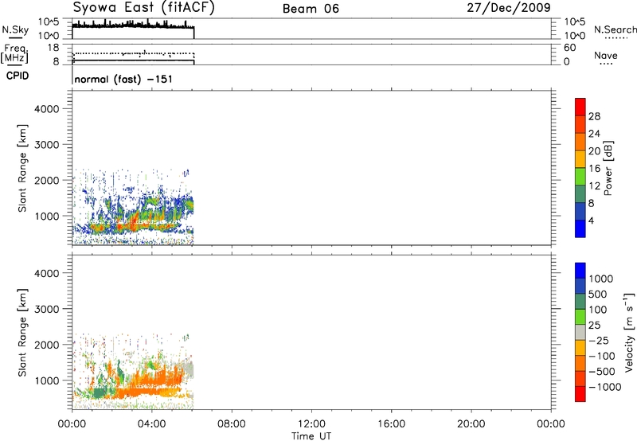Click the "16" power colorbar tick
The image size is (637, 441).
click(594, 169)
